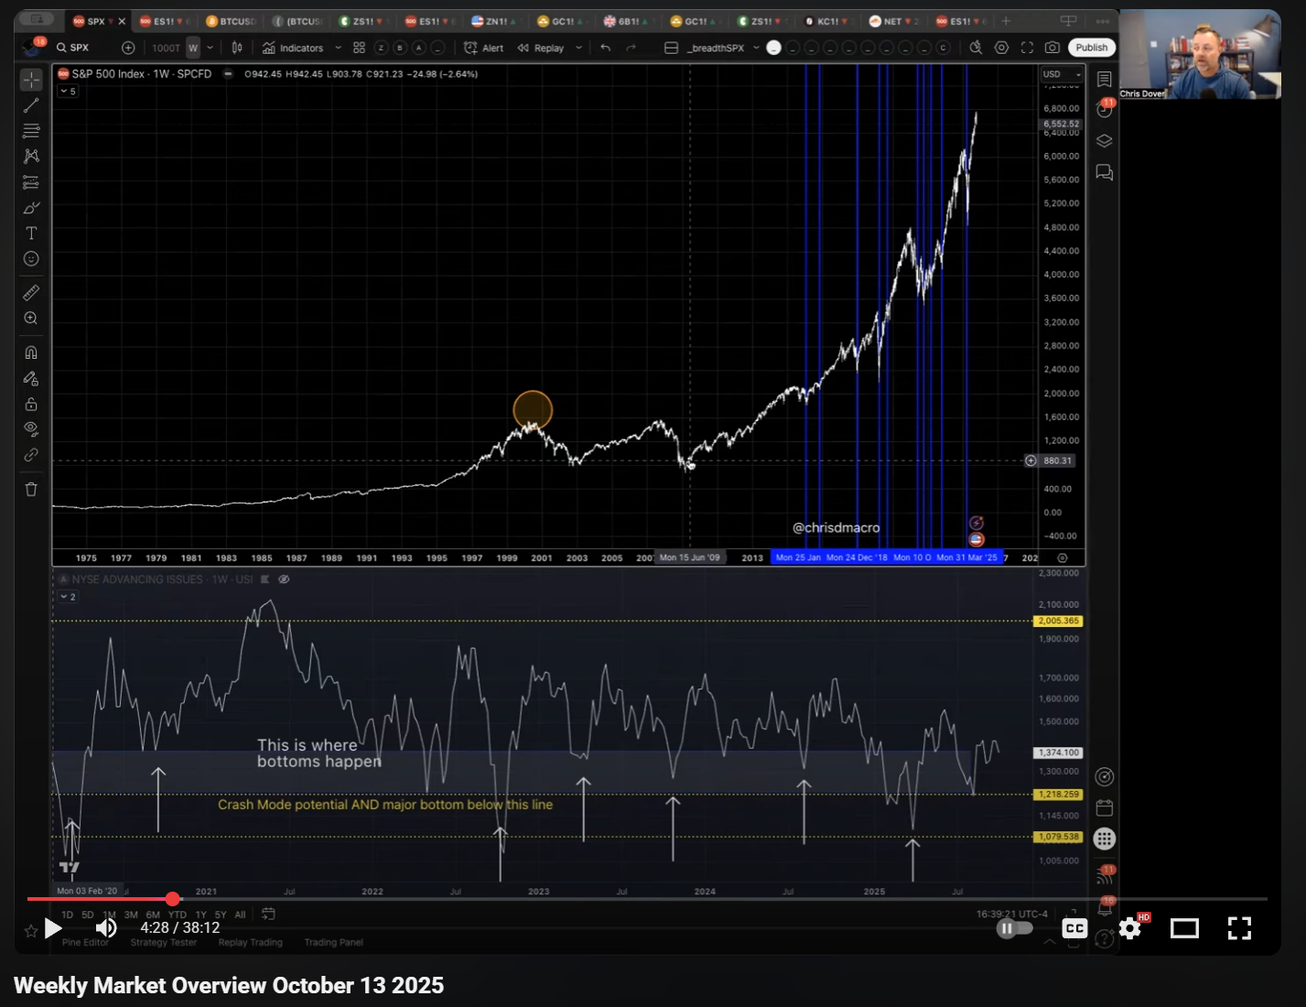1306x1007 pixels.
Task: Click the emoji icons tool
Action: point(31,259)
